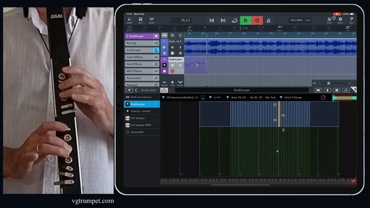370x208 pixels.
Task: Start playback with green play button
Action: tap(246, 21)
